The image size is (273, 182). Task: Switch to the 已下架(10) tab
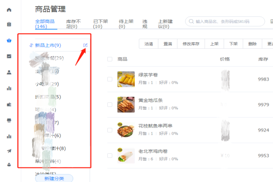pos(101,24)
